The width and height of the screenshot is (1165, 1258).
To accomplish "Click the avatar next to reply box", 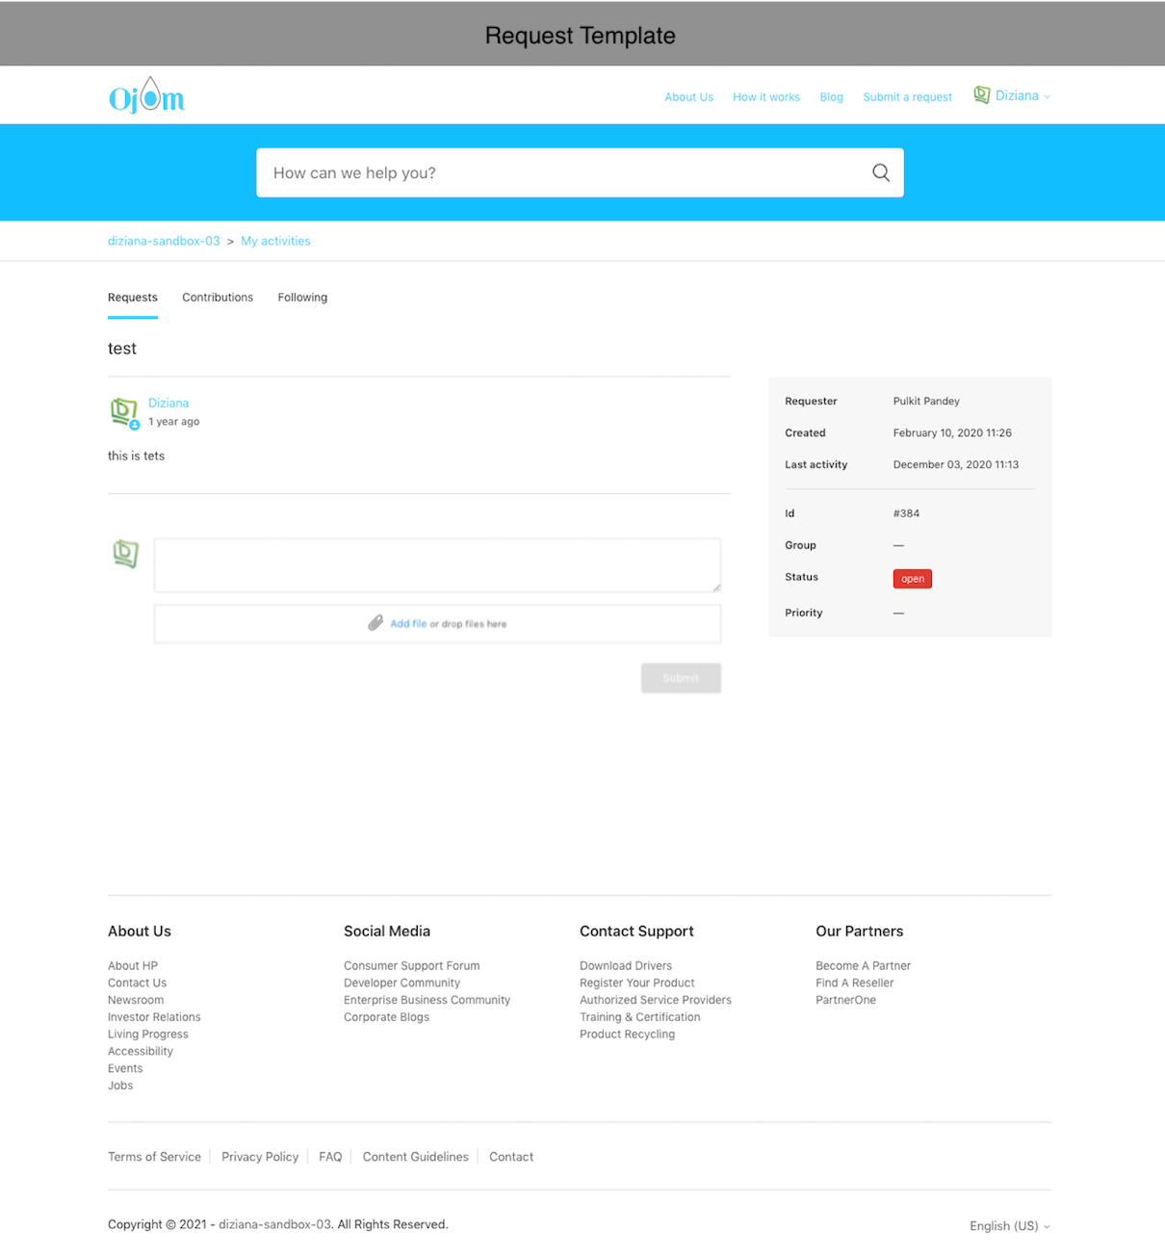I will click(x=125, y=553).
